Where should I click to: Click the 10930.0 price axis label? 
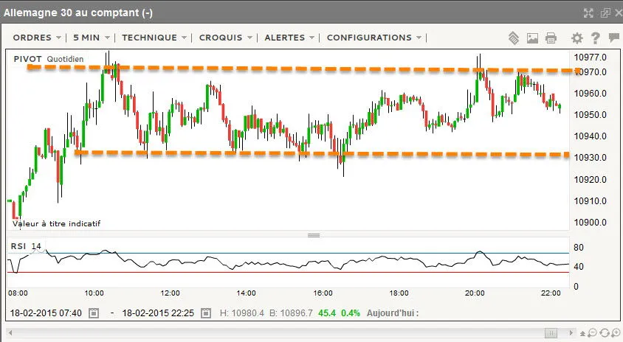[x=590, y=158]
